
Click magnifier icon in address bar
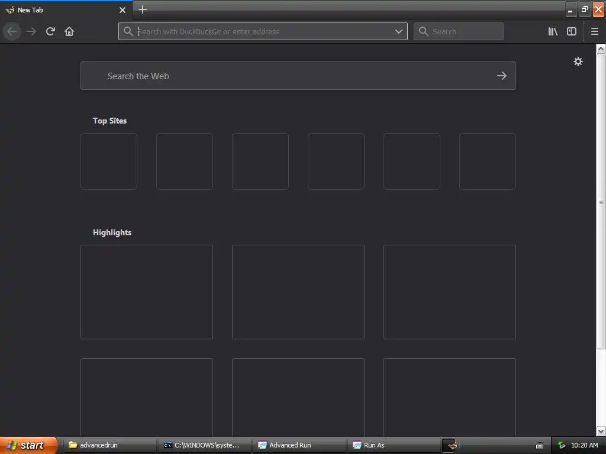pyautogui.click(x=128, y=31)
